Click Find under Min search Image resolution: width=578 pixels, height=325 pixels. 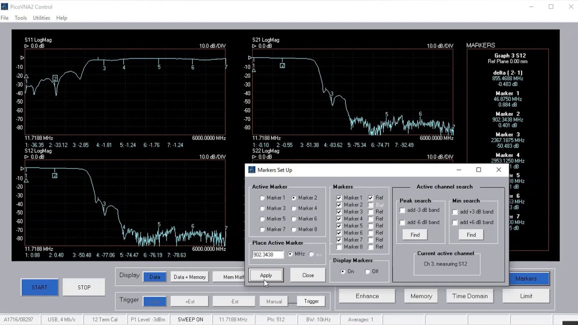pyautogui.click(x=471, y=235)
